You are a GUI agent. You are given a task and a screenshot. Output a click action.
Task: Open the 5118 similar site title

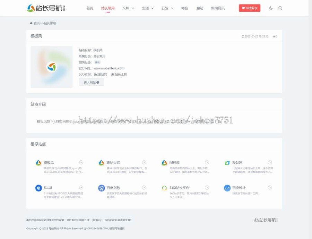click(48, 188)
